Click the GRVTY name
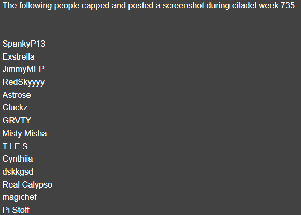 (x=17, y=121)
